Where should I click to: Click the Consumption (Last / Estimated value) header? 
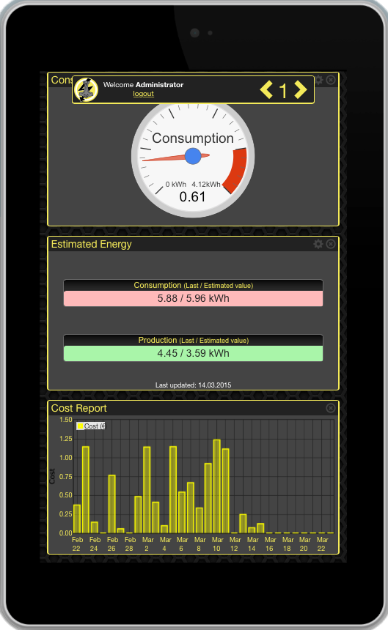pyautogui.click(x=193, y=285)
